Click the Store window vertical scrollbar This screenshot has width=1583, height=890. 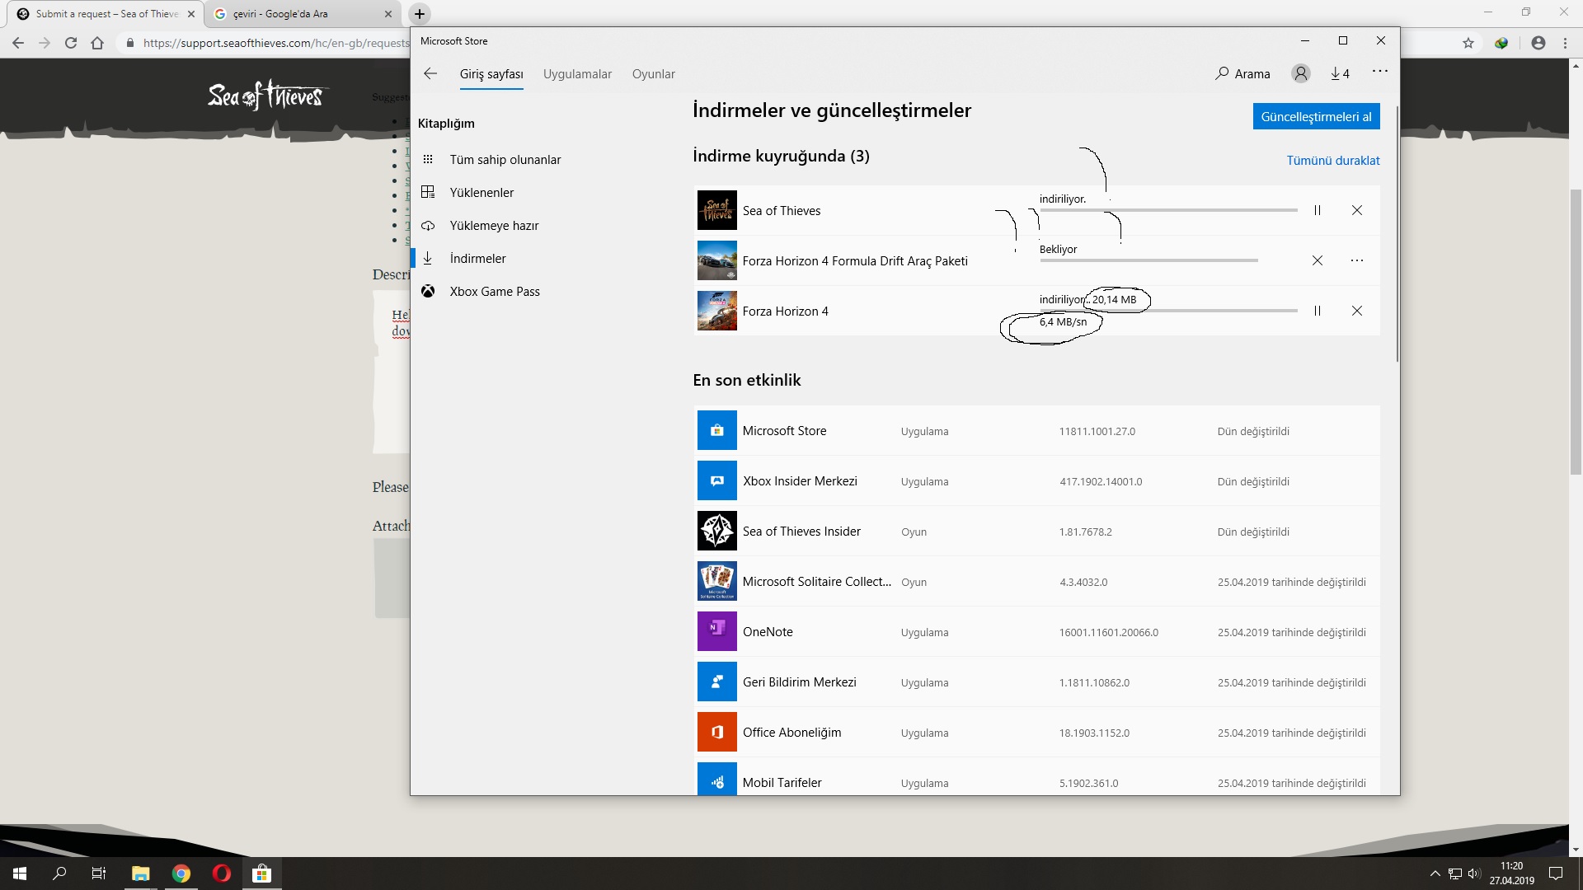[1397, 233]
